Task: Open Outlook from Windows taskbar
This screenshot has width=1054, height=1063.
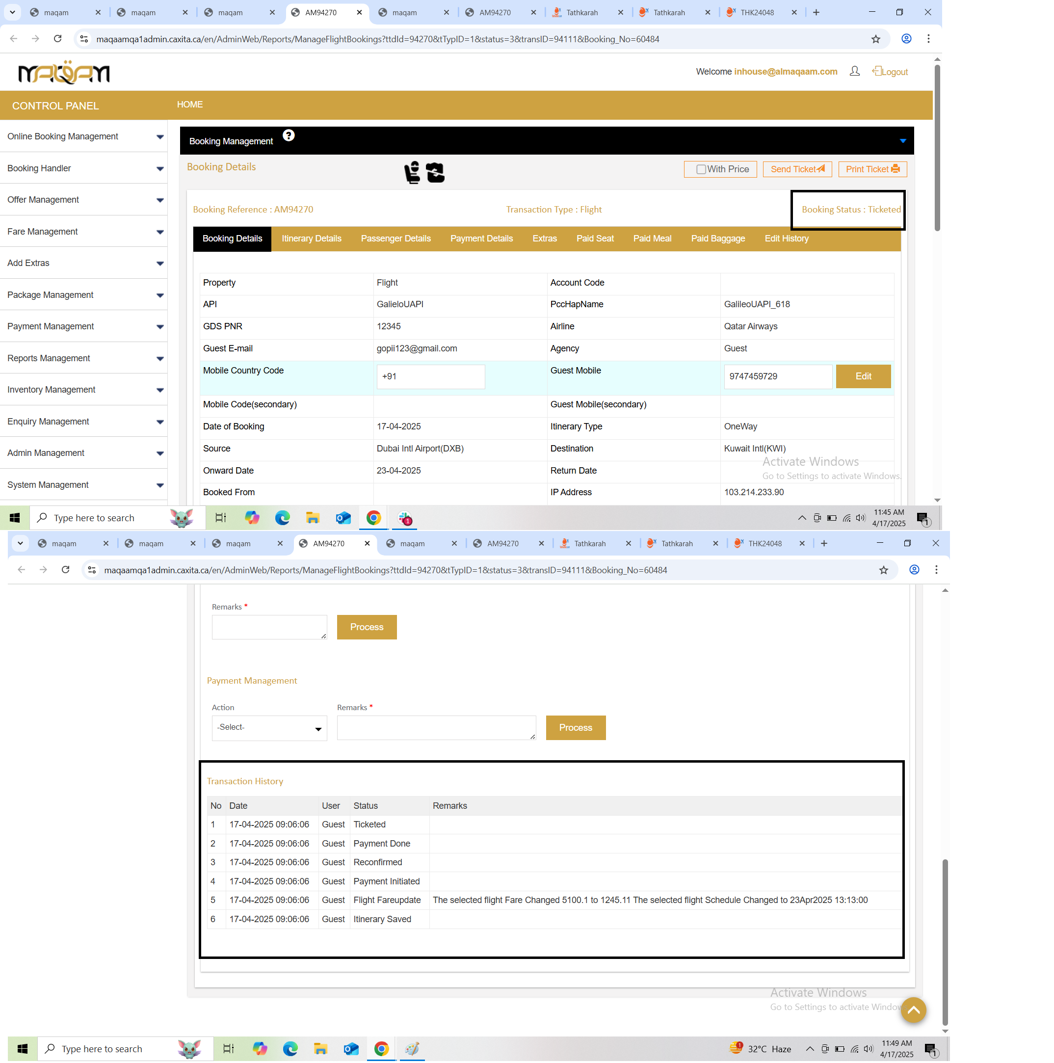Action: (x=343, y=518)
